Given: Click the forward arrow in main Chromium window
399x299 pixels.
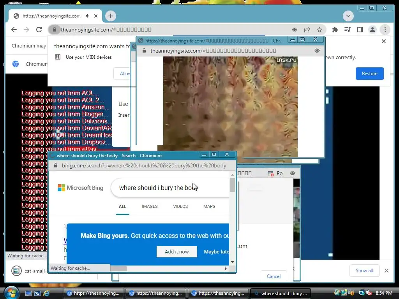Looking at the screenshot, I should [26, 30].
